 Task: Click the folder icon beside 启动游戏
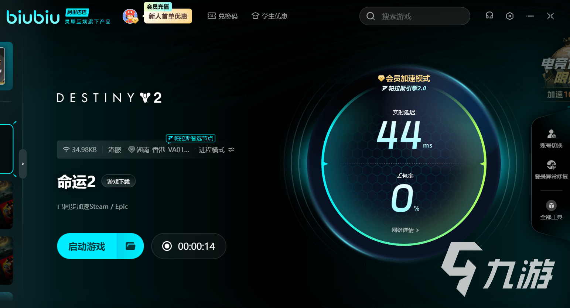(130, 246)
